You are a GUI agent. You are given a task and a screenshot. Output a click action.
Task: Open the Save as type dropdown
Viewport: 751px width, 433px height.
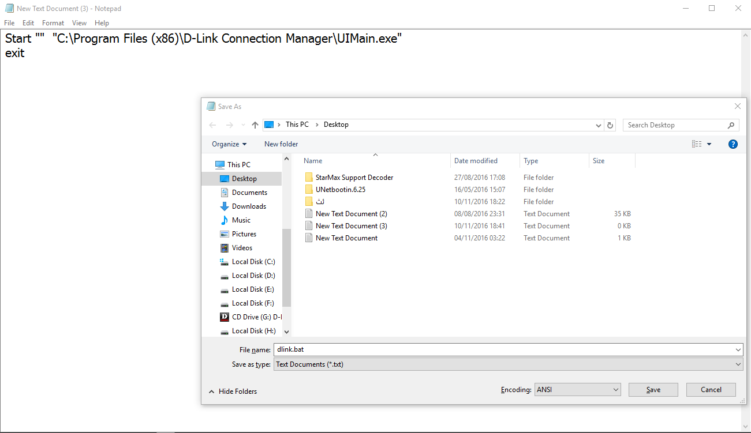click(x=508, y=364)
